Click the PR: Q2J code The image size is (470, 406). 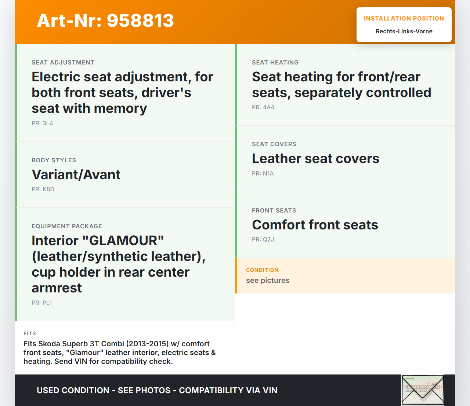coord(263,240)
